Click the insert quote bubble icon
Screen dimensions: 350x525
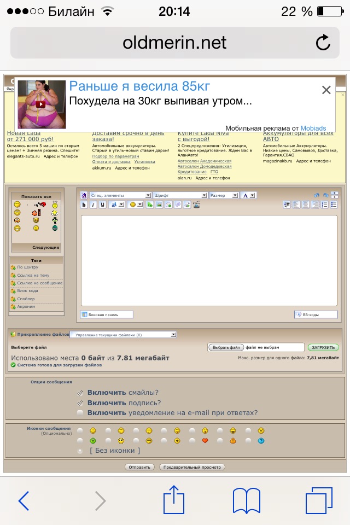[178, 205]
